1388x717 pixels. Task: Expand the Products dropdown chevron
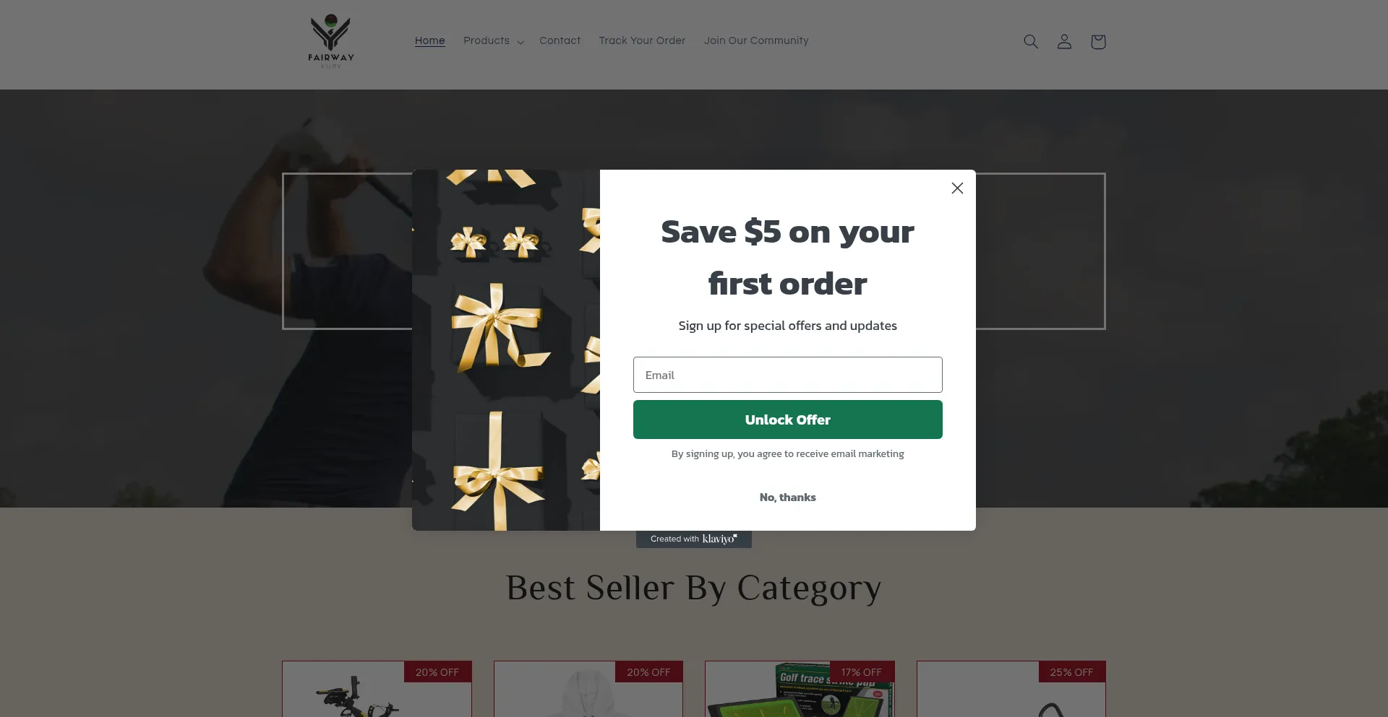pos(520,42)
